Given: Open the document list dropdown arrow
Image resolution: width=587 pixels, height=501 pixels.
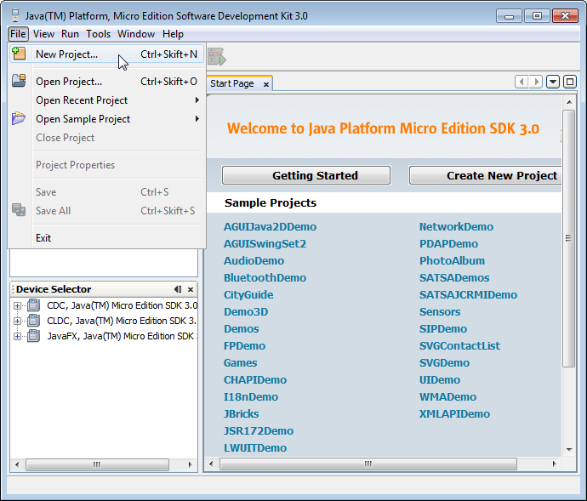Looking at the screenshot, I should 553,82.
